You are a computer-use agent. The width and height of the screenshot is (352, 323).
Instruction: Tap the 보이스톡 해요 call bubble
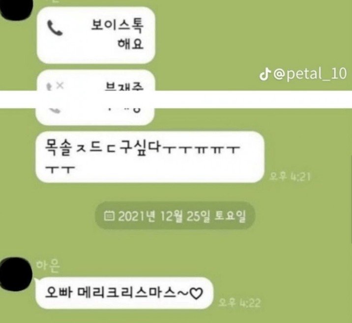point(96,35)
